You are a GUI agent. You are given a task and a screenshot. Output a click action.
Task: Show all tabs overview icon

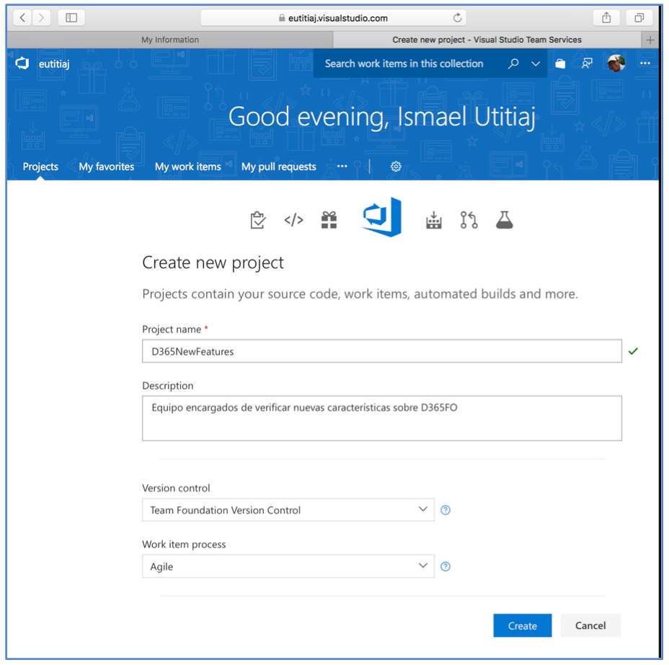coord(639,18)
